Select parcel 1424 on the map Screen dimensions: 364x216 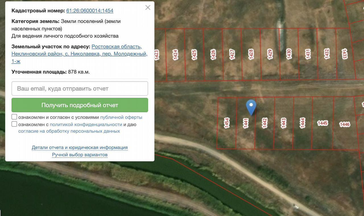coord(175,54)
